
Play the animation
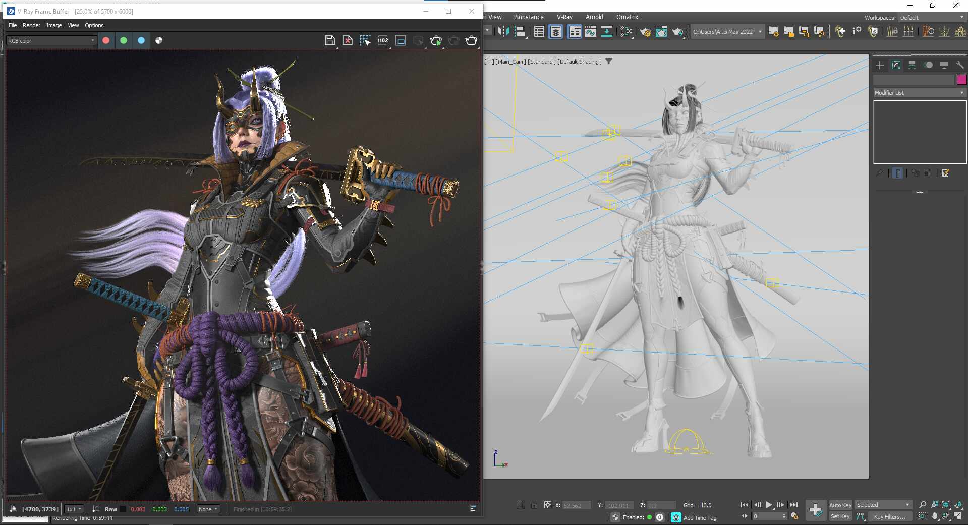tap(769, 505)
